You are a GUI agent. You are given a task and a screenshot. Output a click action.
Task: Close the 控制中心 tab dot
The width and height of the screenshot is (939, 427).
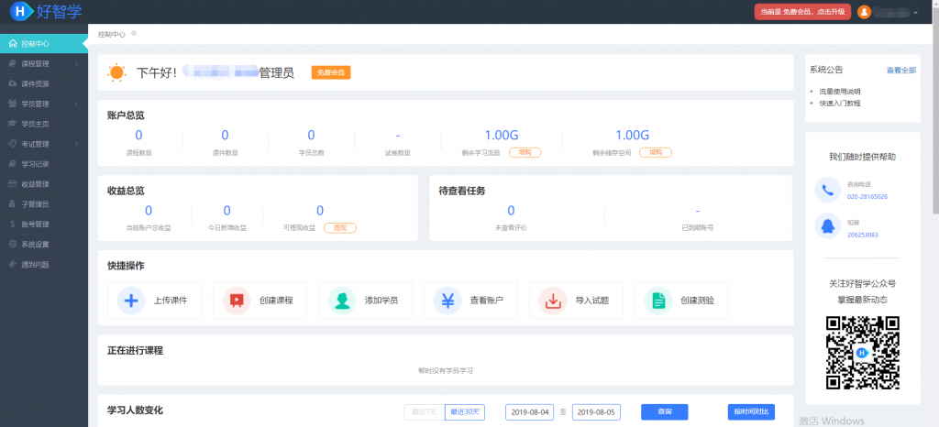point(134,34)
